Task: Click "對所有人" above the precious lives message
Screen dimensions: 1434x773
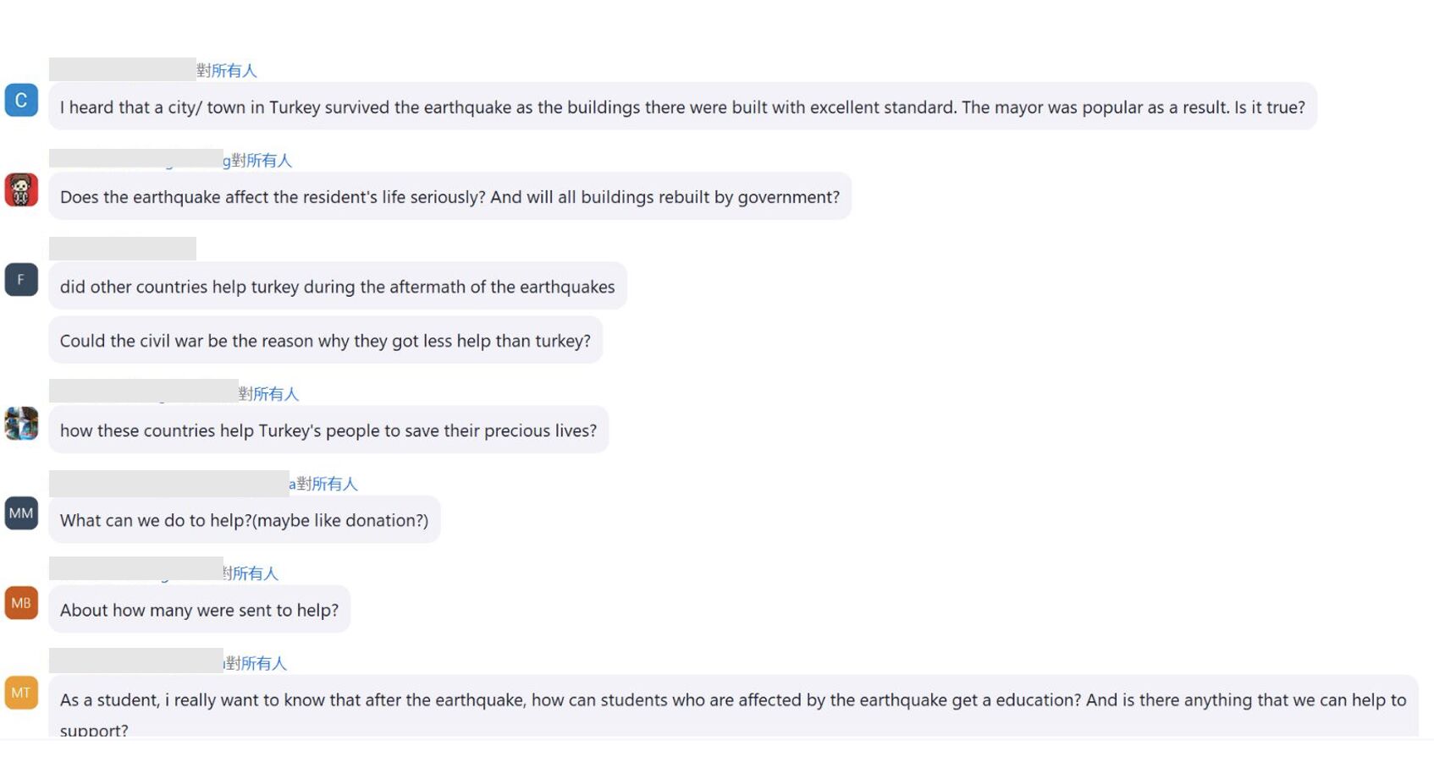Action: 268,394
